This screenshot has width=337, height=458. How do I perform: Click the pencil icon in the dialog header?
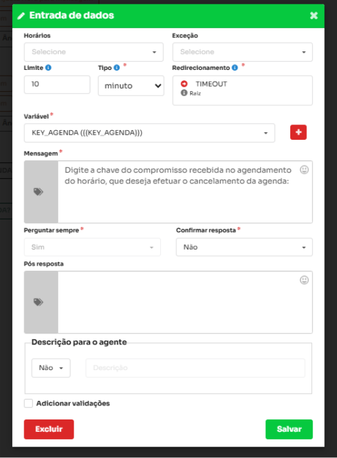(21, 16)
